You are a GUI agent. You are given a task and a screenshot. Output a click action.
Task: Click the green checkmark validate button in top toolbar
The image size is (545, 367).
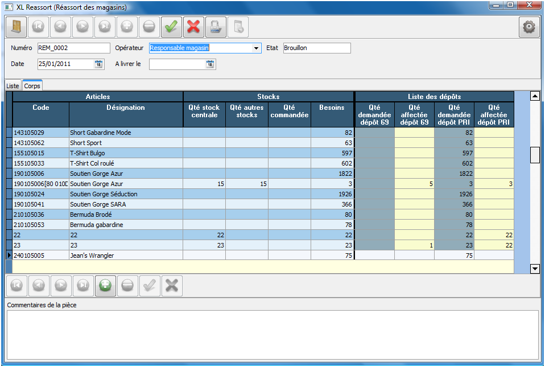(171, 26)
